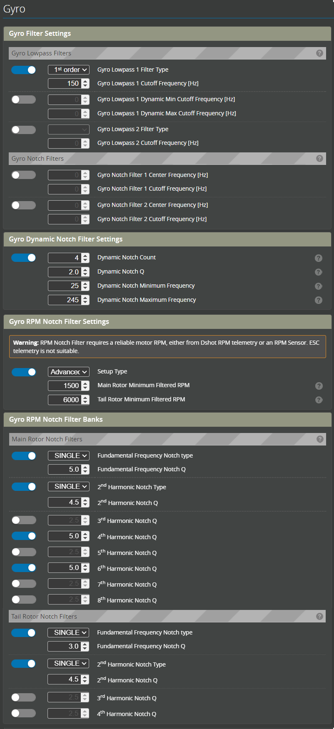Open help for Dynamic Notch Count
The height and width of the screenshot is (729, 334).
pyautogui.click(x=319, y=258)
